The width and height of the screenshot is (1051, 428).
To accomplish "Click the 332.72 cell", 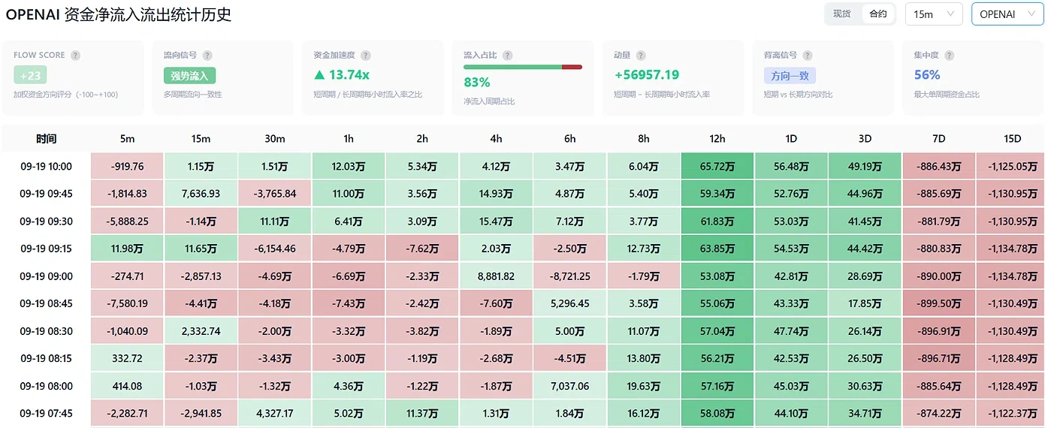I will 127,358.
